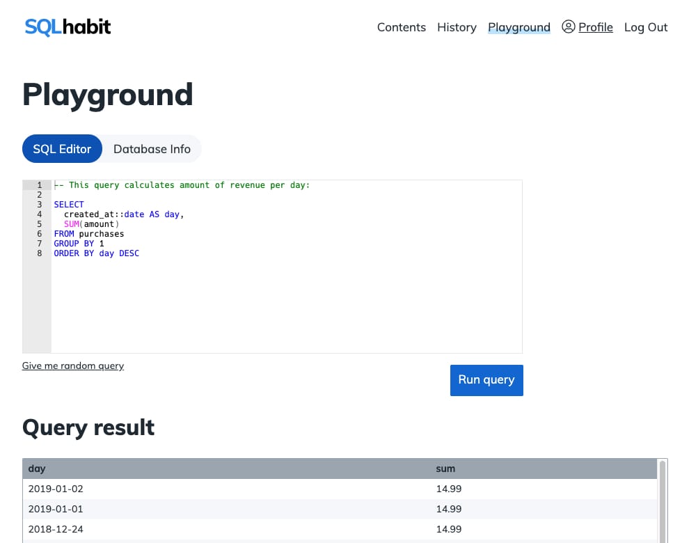Click the ORDER BY day DESC line
The height and width of the screenshot is (543, 689).
(x=96, y=253)
